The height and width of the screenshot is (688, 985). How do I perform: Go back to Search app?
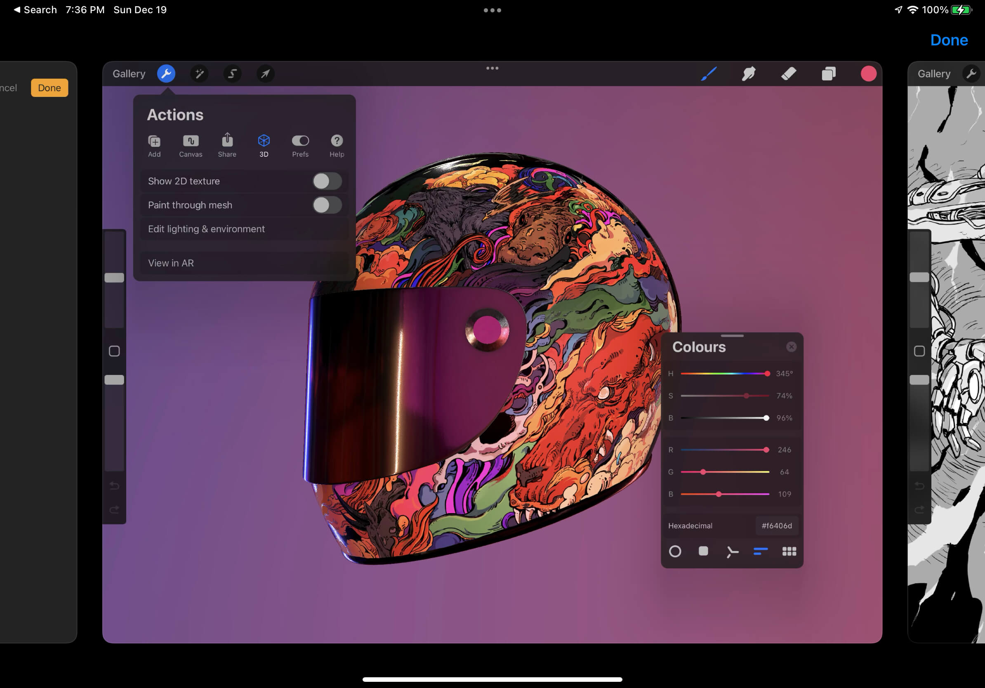(35, 9)
